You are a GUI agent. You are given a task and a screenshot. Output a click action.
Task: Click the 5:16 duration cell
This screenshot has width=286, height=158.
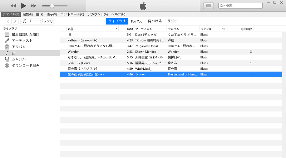[x=130, y=63]
